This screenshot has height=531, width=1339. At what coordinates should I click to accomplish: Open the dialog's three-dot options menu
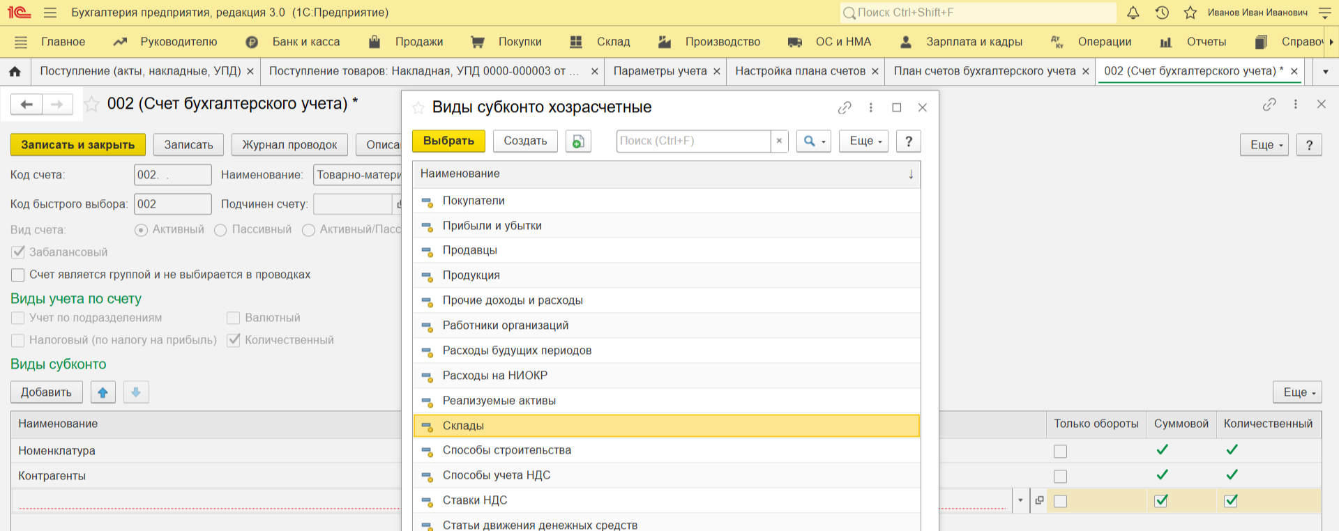coord(871,107)
